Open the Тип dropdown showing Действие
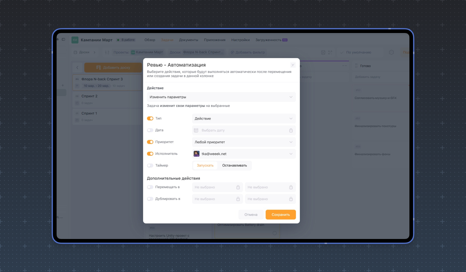 tap(244, 119)
